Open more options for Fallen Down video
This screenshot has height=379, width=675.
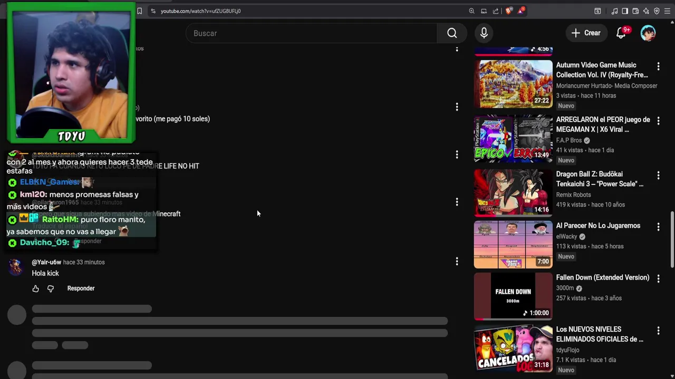(x=658, y=278)
